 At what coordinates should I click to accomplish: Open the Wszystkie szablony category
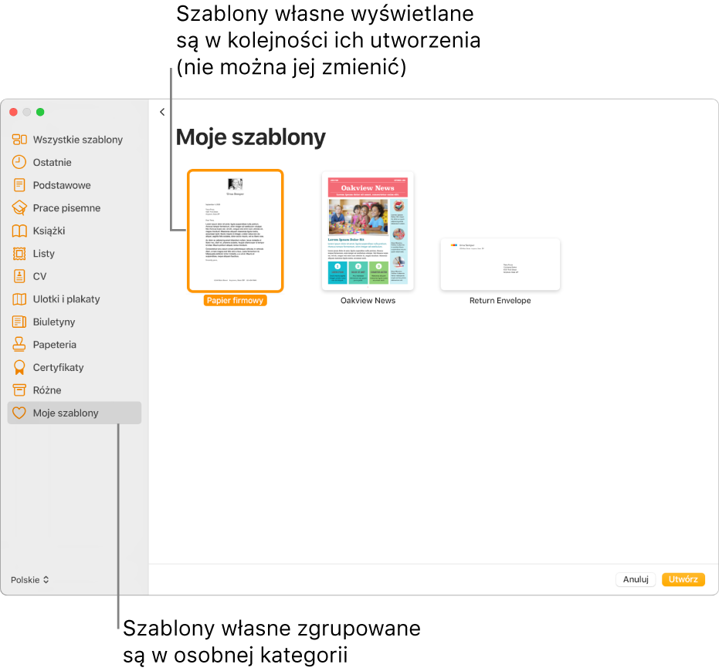tap(77, 140)
